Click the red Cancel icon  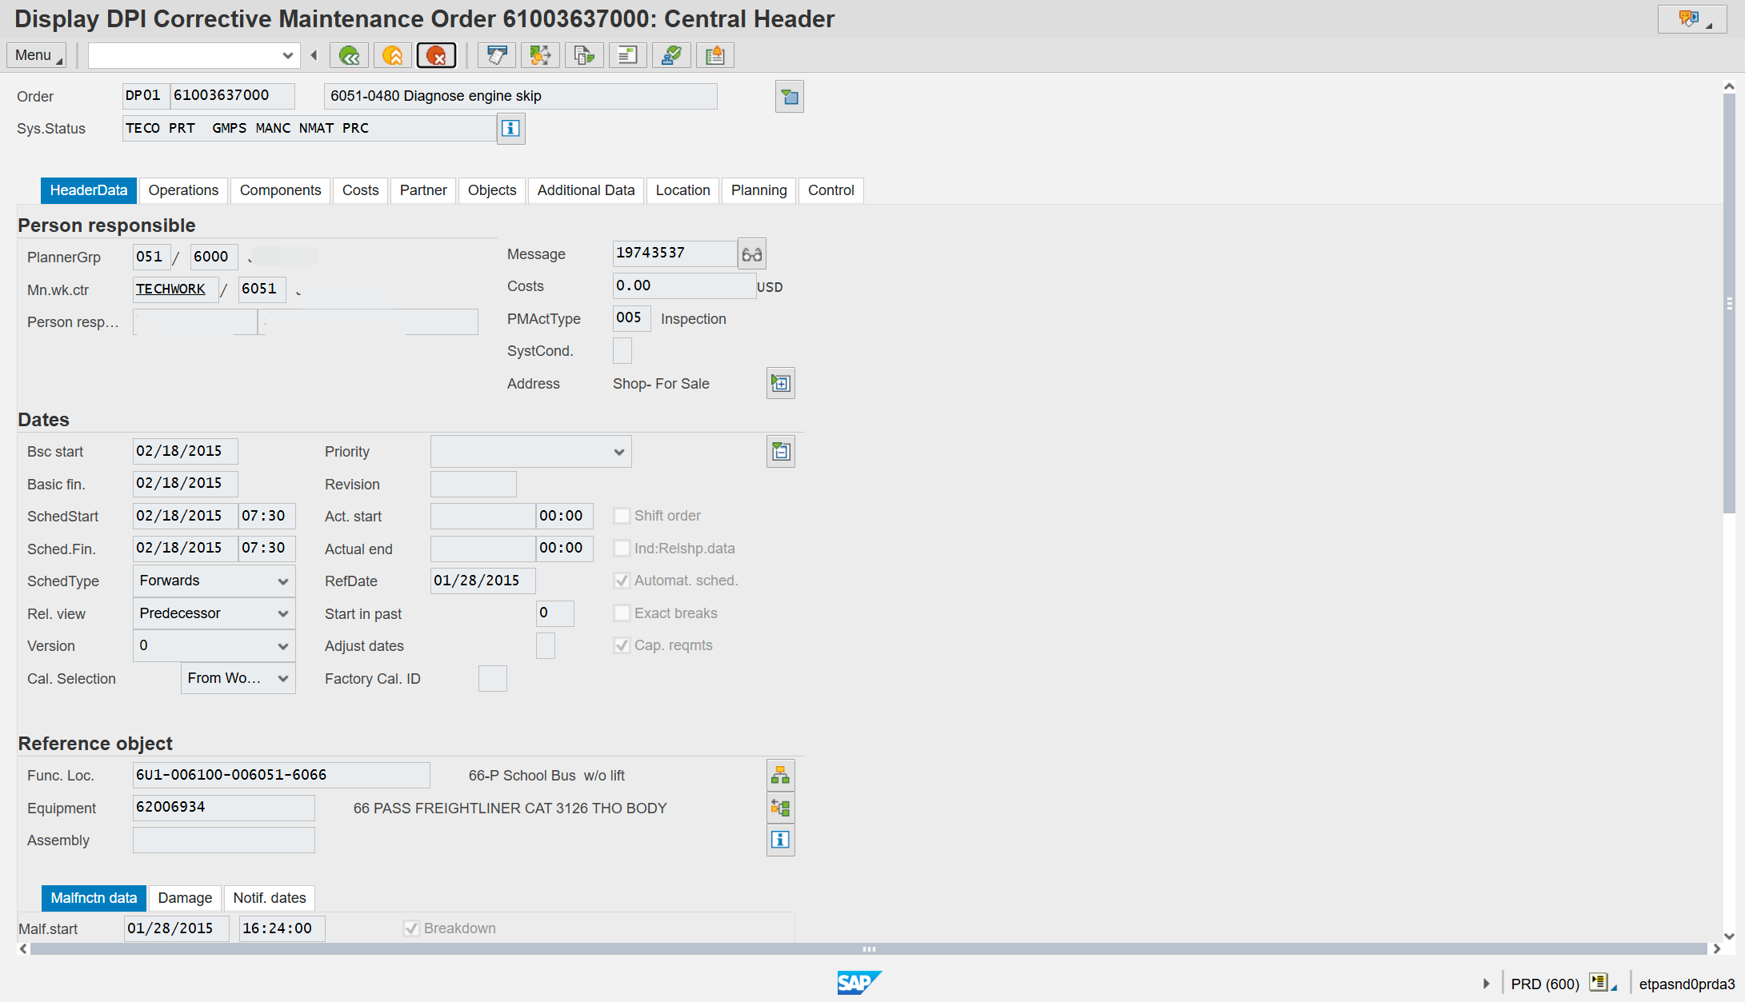[437, 55]
